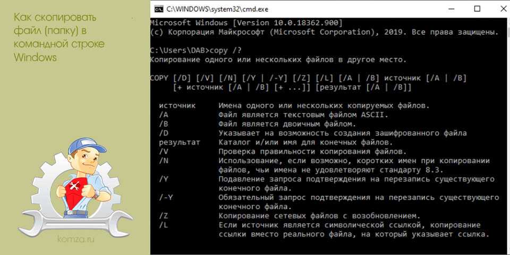
Task: Click line 'файлов, чьи имена не удовлетворяют стандарту 8.3'
Action: [x=331, y=170]
